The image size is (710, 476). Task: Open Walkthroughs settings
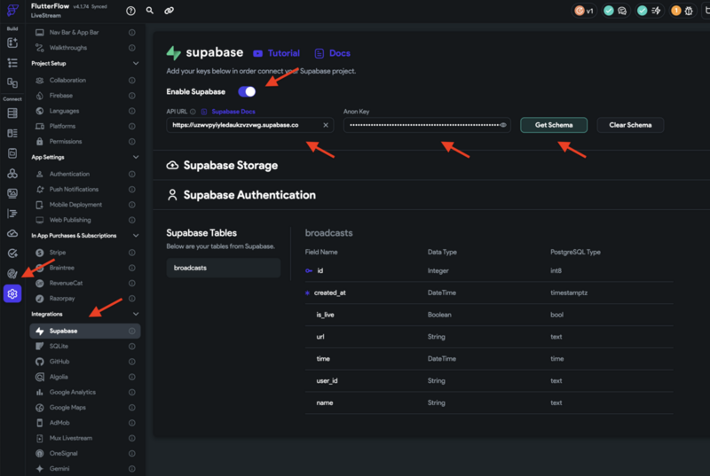(x=85, y=48)
